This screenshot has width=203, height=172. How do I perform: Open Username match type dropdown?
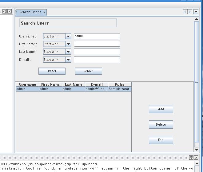[x=68, y=36]
